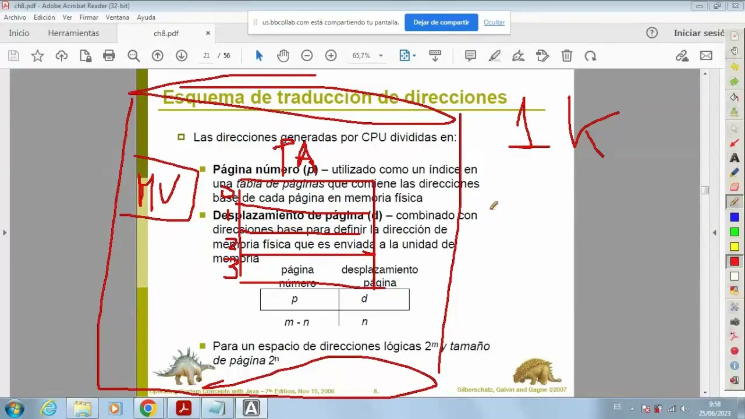The image size is (745, 419).
Task: Choose the hand pan tool
Action: [283, 56]
